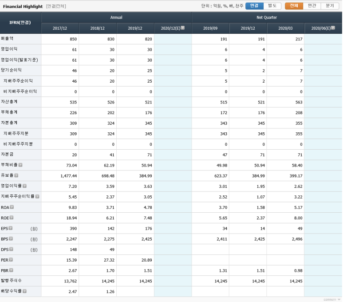Screen dimensions: 343x302
Task: Click the 2020/03 quarter column header
Action: (285, 28)
